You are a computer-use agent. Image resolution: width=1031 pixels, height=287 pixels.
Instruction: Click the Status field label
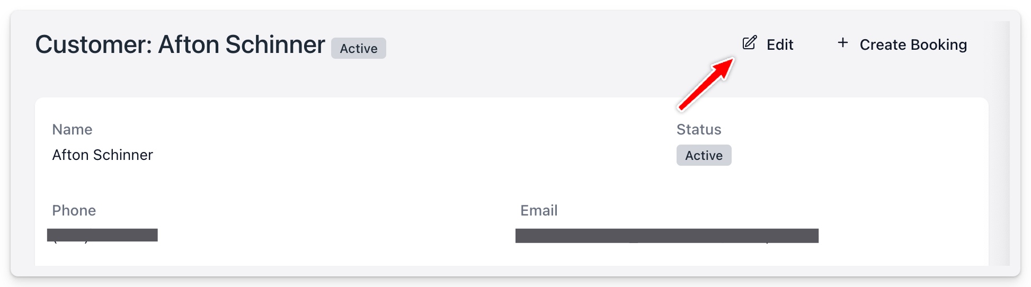pyautogui.click(x=698, y=130)
